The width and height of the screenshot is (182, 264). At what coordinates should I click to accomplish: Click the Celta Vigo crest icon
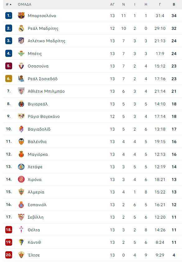(21, 230)
